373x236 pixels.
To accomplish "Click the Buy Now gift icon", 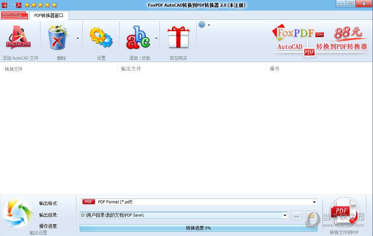I will pos(178,37).
